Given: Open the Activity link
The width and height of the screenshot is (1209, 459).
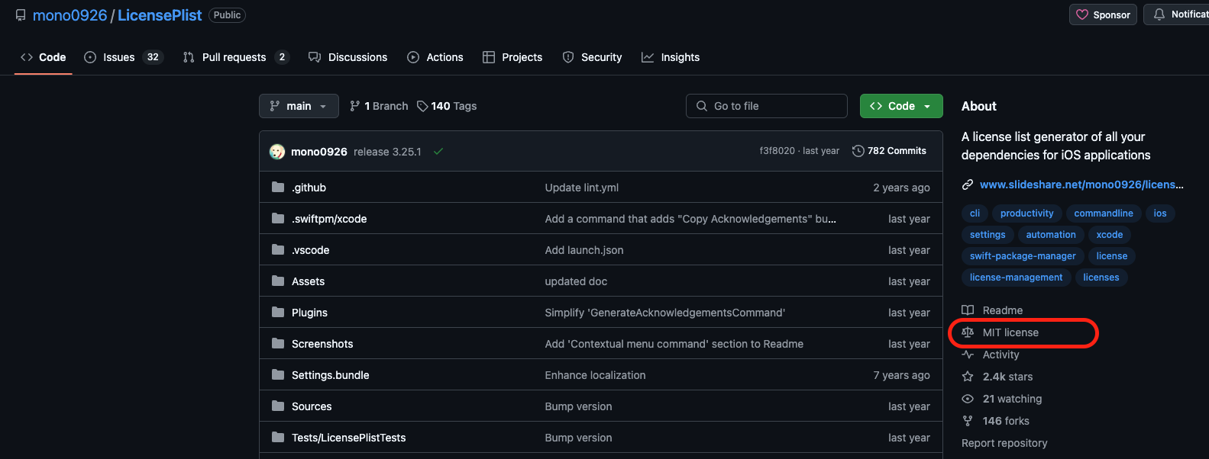Looking at the screenshot, I should click(991, 355).
